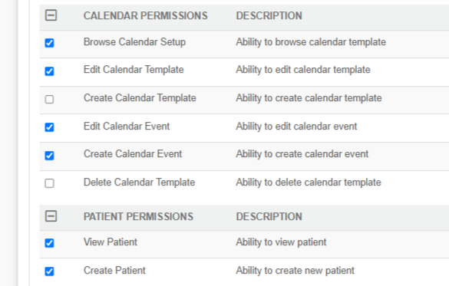Click the Create Calendar Event label
Image resolution: width=449 pixels, height=286 pixels.
[133, 154]
